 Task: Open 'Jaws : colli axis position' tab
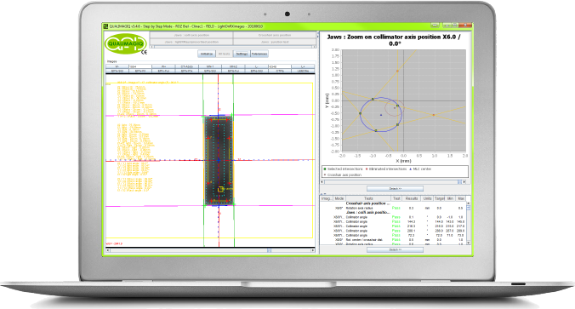191,35
